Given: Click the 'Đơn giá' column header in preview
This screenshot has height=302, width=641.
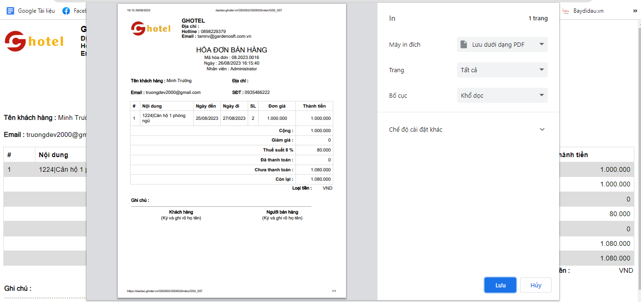Looking at the screenshot, I should 277,106.
